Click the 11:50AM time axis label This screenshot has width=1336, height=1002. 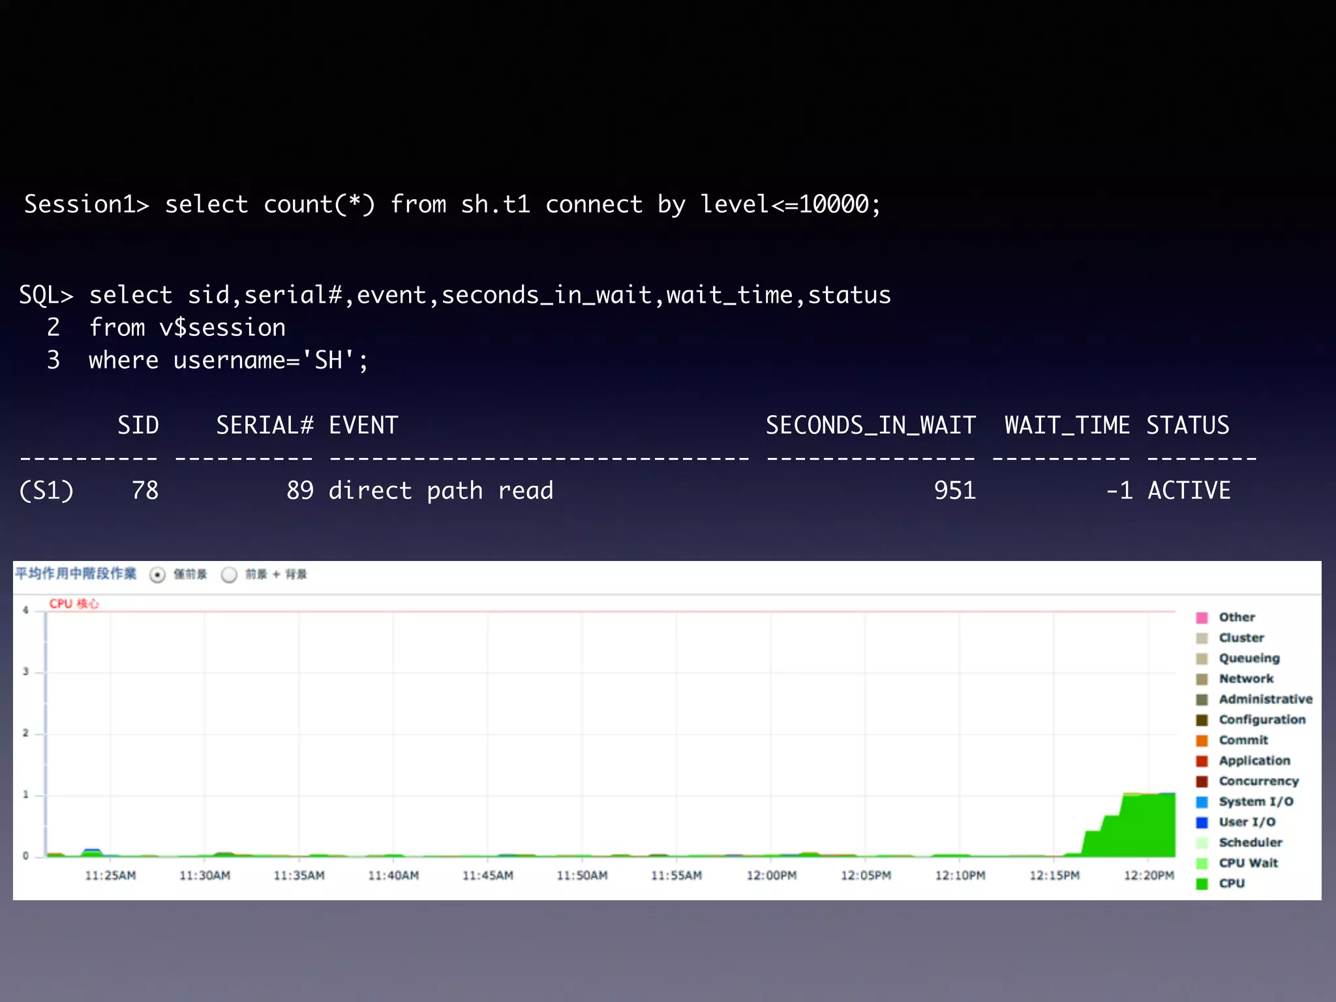pyautogui.click(x=582, y=875)
